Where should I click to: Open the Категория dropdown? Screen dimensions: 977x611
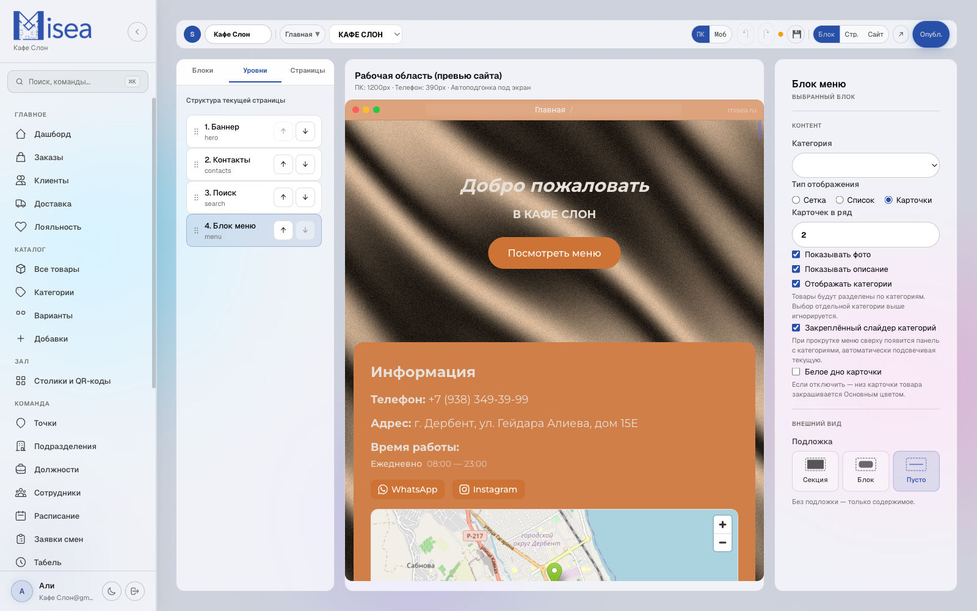(x=865, y=165)
